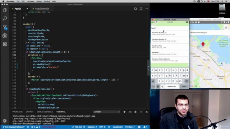The image size is (230, 129).
Task: Click 'Ln 109, Col 19' in the status bar
Action: [78, 127]
